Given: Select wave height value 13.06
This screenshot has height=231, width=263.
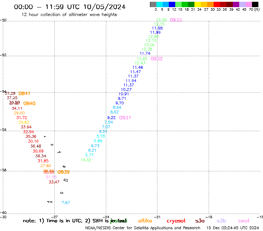Looking at the screenshot, I should [149, 45].
